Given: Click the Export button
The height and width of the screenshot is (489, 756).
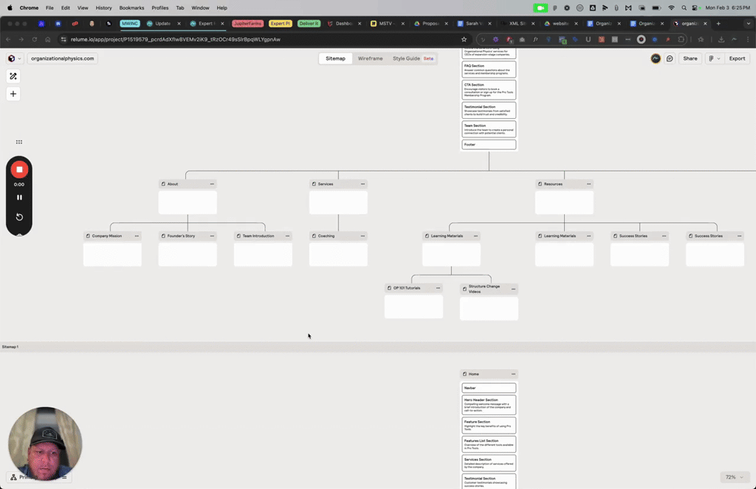Looking at the screenshot, I should pos(737,58).
